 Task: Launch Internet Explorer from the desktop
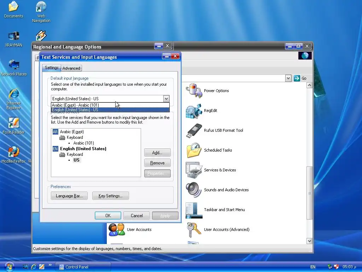tap(13, 99)
